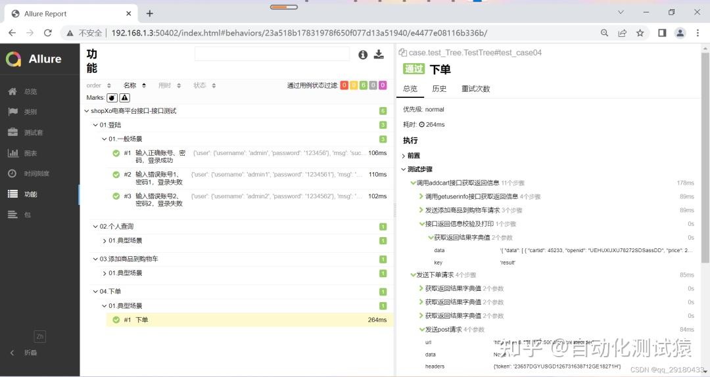Switch to the 重试次数 tab

point(475,89)
